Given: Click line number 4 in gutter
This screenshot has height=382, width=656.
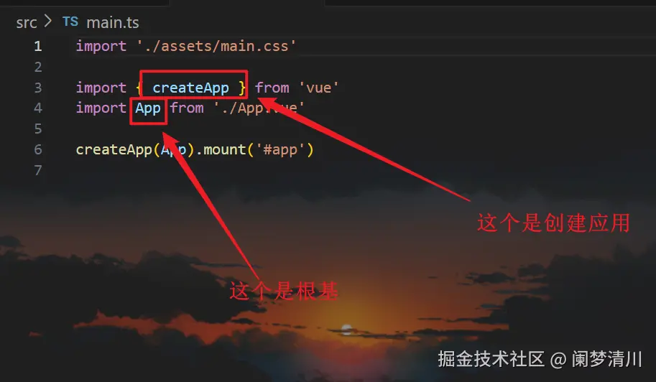Looking at the screenshot, I should click(38, 108).
